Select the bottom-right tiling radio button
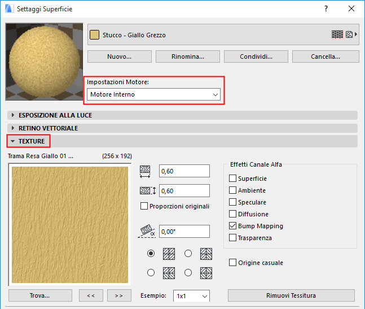 click(188, 272)
